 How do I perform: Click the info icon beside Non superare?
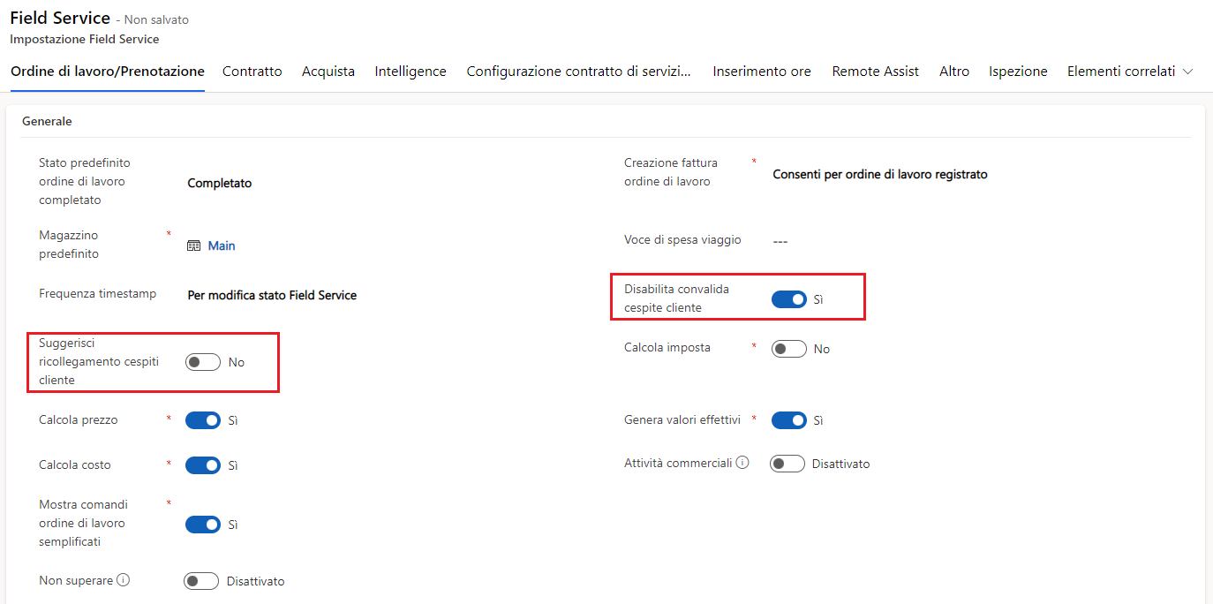[124, 580]
